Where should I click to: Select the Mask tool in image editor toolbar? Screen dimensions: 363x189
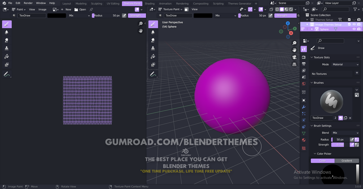click(7, 65)
